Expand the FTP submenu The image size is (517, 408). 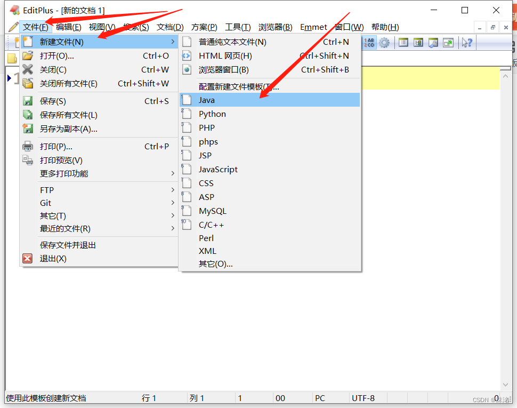tap(99, 190)
